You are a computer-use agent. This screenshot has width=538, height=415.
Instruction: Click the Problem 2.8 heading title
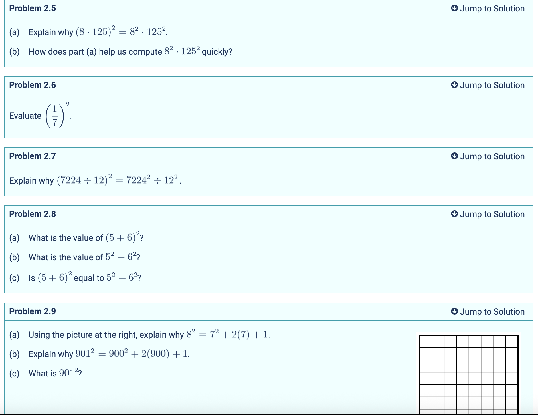(33, 214)
